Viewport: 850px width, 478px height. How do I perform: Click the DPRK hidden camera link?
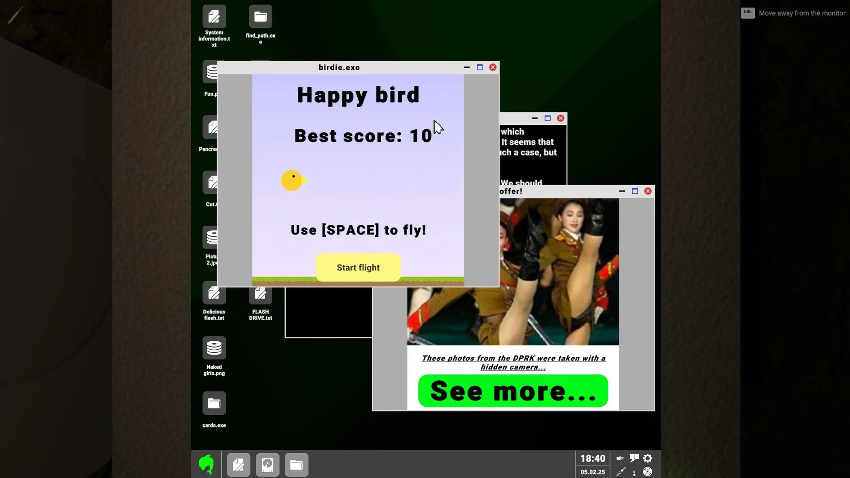pos(513,362)
